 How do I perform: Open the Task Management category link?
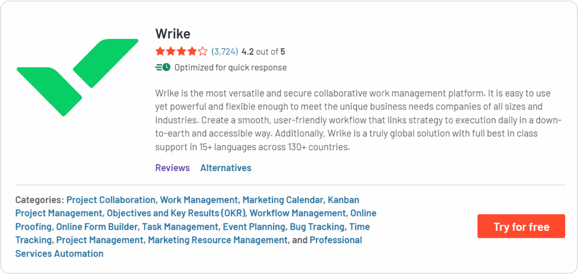tap(181, 226)
